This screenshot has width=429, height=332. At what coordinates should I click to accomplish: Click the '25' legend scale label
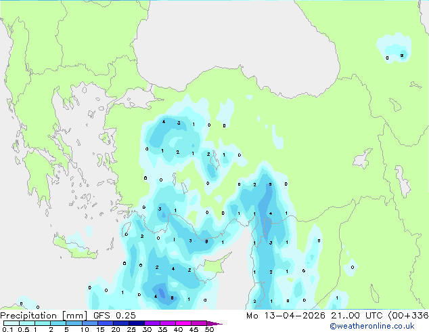[131, 329]
